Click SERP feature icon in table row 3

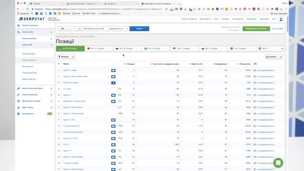pyautogui.click(x=114, y=83)
